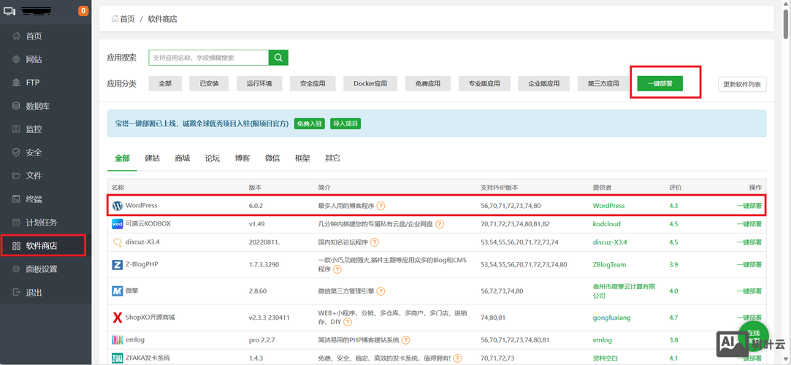The width and height of the screenshot is (791, 365).
Task: Click 更新软件列表 button
Action: click(x=742, y=84)
